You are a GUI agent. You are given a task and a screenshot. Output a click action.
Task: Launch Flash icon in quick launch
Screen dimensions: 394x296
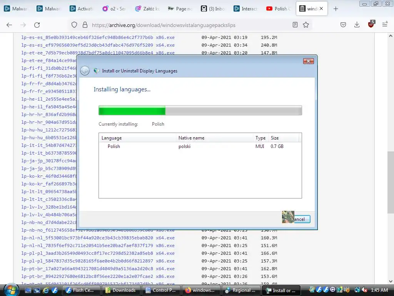pyautogui.click(x=55, y=291)
